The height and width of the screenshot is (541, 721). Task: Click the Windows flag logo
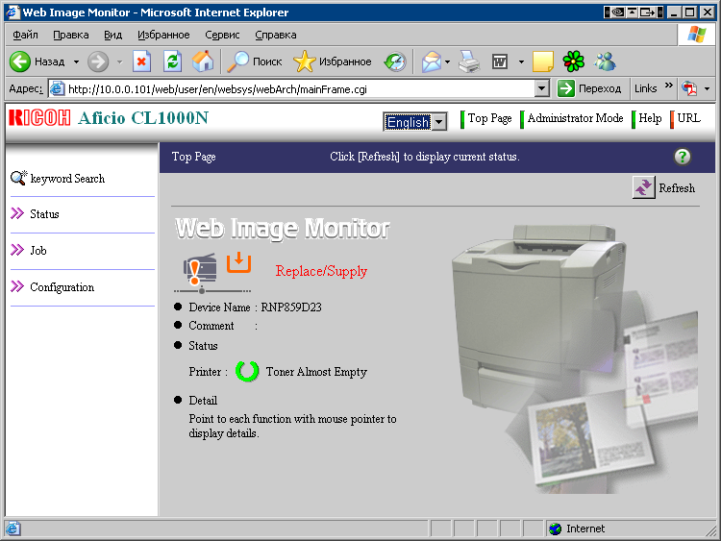[x=697, y=35]
